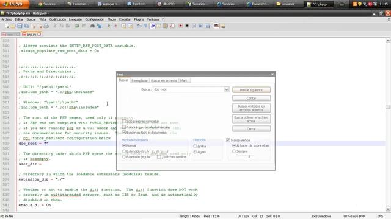Click the Stop Recording black square icon
The width and height of the screenshot is (391, 219).
[x=187, y=26]
